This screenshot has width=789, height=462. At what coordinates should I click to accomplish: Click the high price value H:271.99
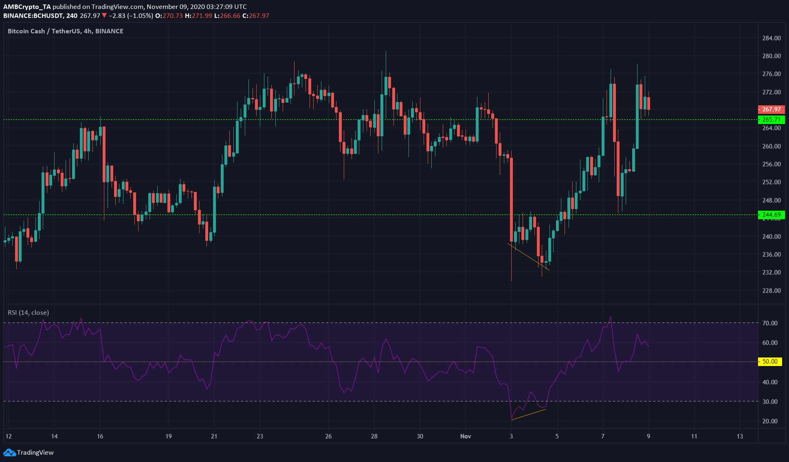pyautogui.click(x=198, y=15)
